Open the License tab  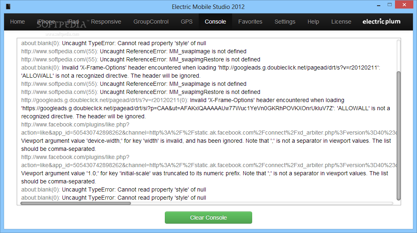[341, 22]
